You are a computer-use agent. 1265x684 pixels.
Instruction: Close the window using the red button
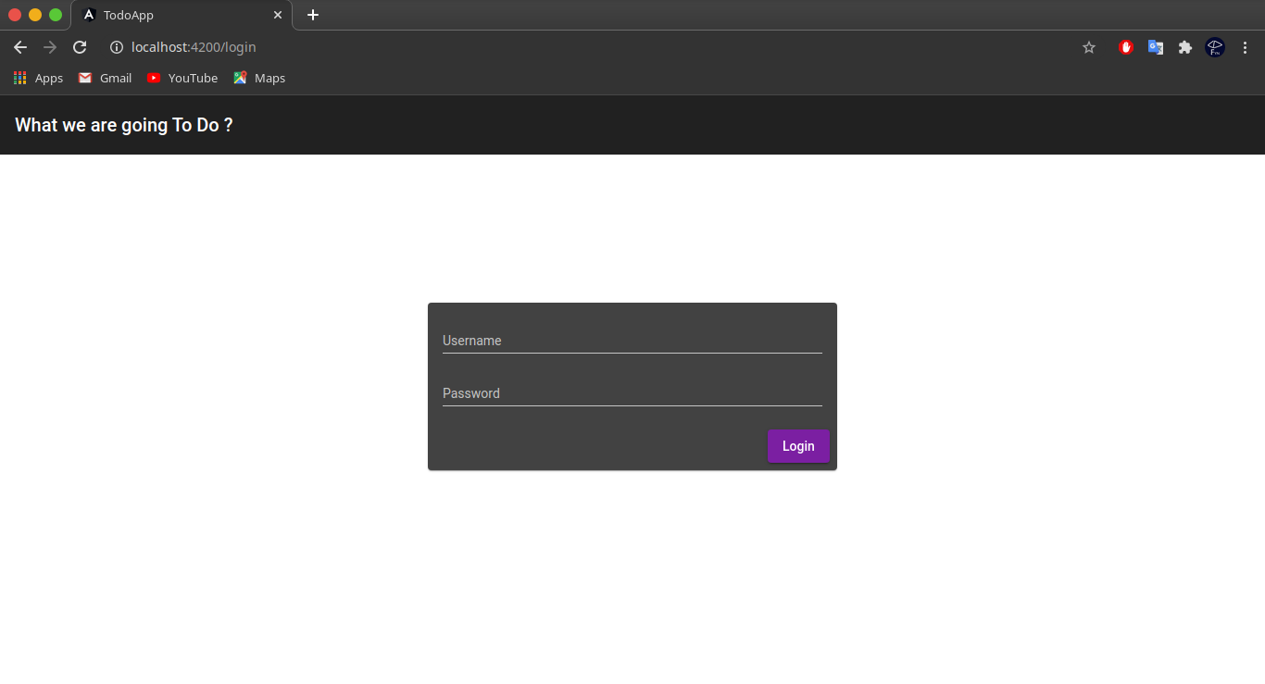tap(15, 15)
